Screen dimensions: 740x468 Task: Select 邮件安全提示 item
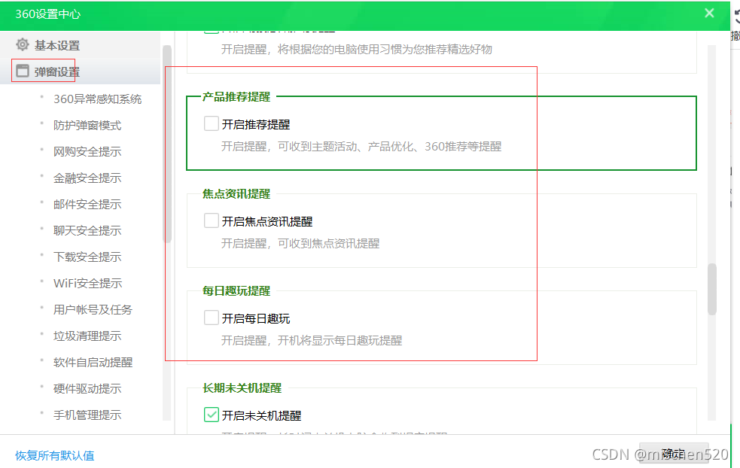87,204
